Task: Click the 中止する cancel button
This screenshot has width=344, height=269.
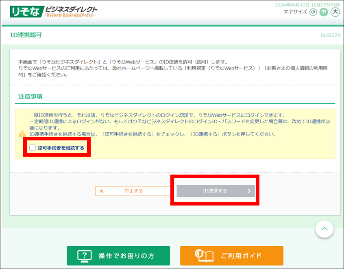Action: click(133, 191)
